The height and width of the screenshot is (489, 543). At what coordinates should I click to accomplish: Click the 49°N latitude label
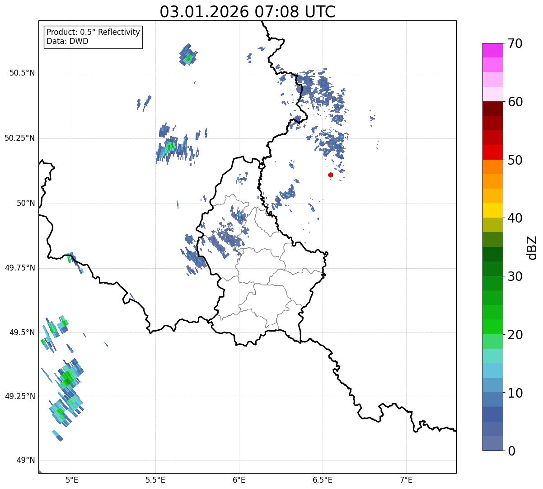(x=26, y=461)
